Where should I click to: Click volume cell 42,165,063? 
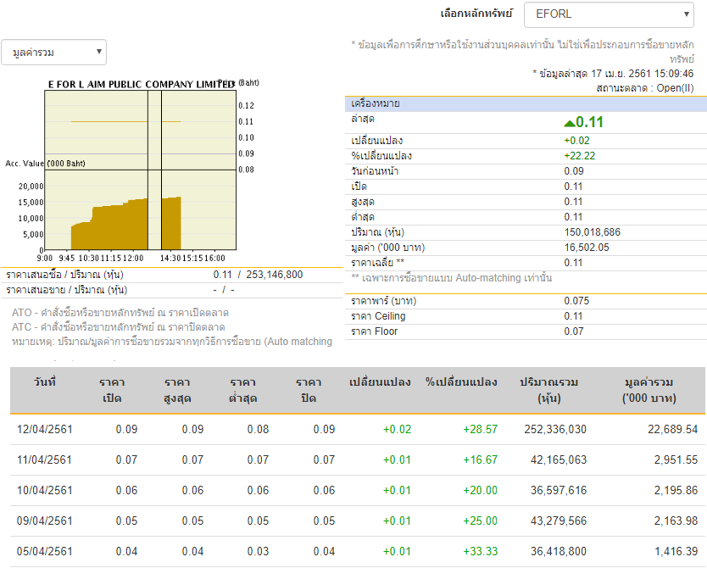point(559,460)
